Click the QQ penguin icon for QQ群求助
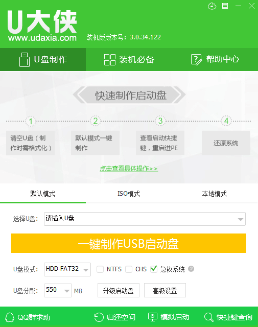The image size is (258, 327). 10,317
